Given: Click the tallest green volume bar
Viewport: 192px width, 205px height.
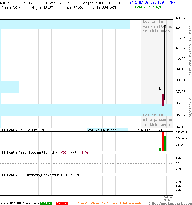Looking at the screenshot, I should coord(165,143).
